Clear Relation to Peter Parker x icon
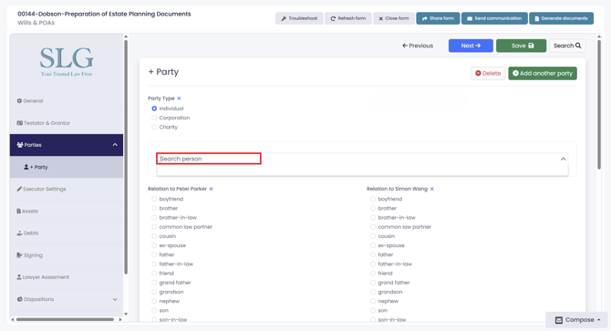 click(212, 189)
